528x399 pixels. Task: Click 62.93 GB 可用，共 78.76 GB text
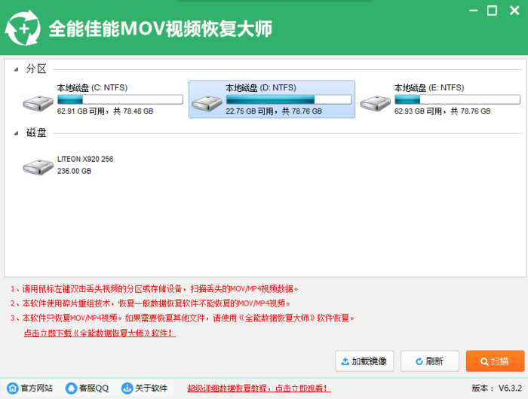coord(443,111)
